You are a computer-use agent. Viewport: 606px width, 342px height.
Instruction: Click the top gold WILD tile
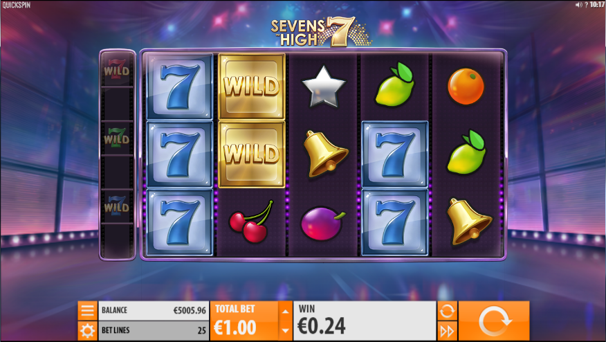252,87
